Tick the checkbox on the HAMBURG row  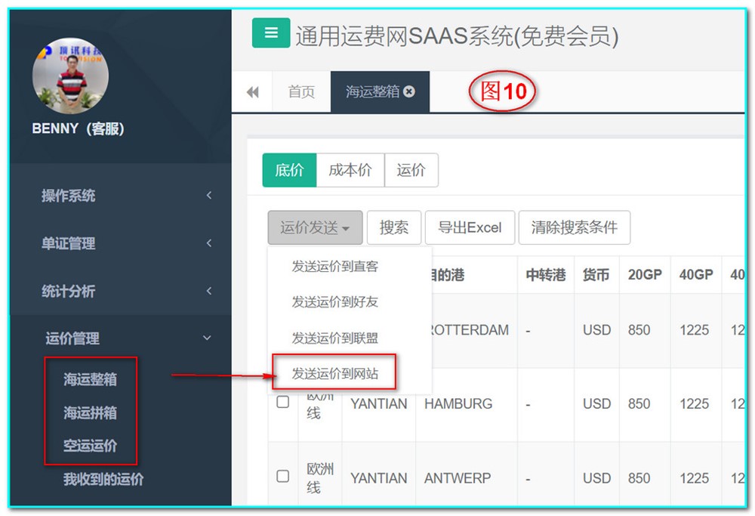tap(283, 403)
